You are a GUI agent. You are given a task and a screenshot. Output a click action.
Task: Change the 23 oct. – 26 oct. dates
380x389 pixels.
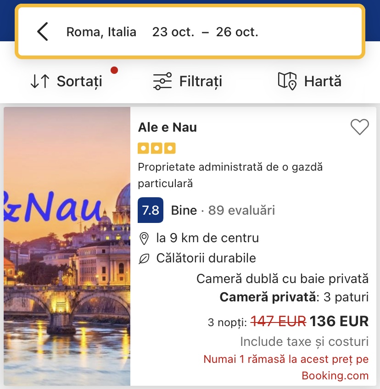pyautogui.click(x=205, y=32)
